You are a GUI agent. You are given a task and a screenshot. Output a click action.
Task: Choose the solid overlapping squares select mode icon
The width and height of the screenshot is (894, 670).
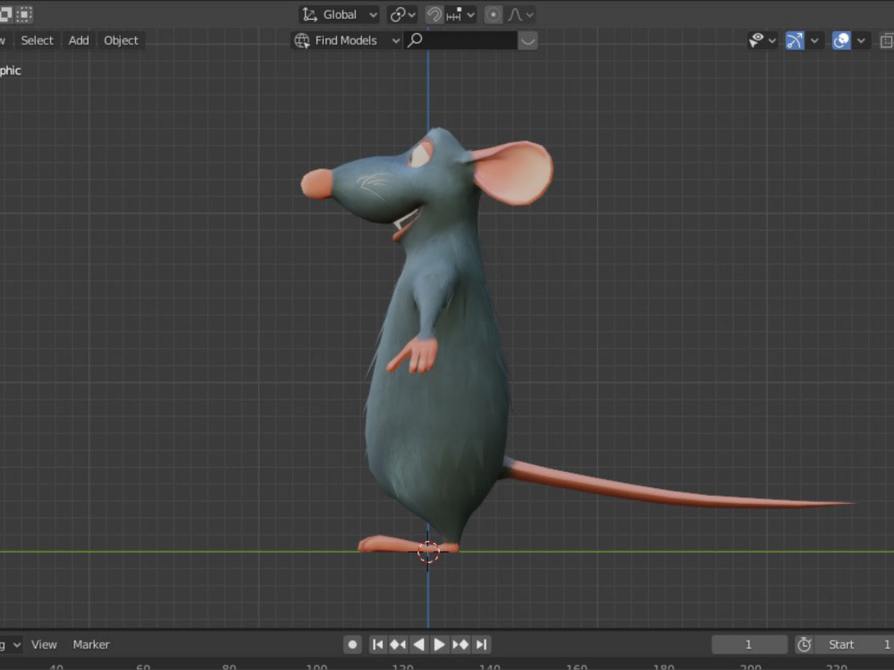pos(5,13)
